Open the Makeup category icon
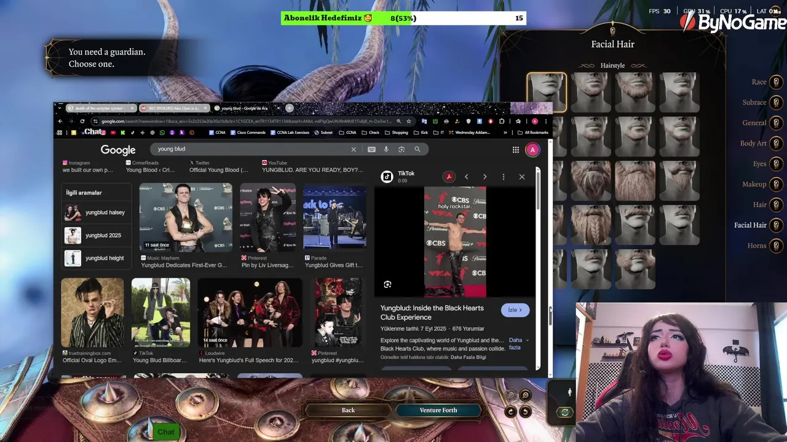This screenshot has width=787, height=442. pyautogui.click(x=776, y=184)
